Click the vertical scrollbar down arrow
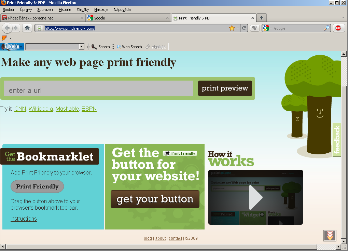348x251 pixels. (344, 241)
